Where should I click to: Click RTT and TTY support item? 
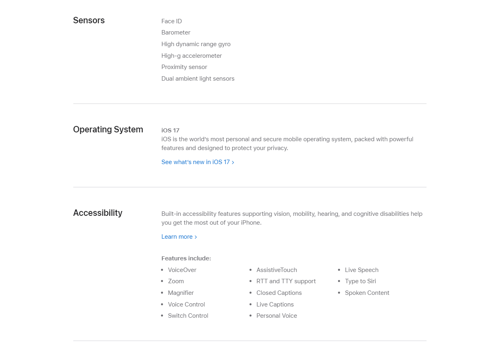(286, 281)
